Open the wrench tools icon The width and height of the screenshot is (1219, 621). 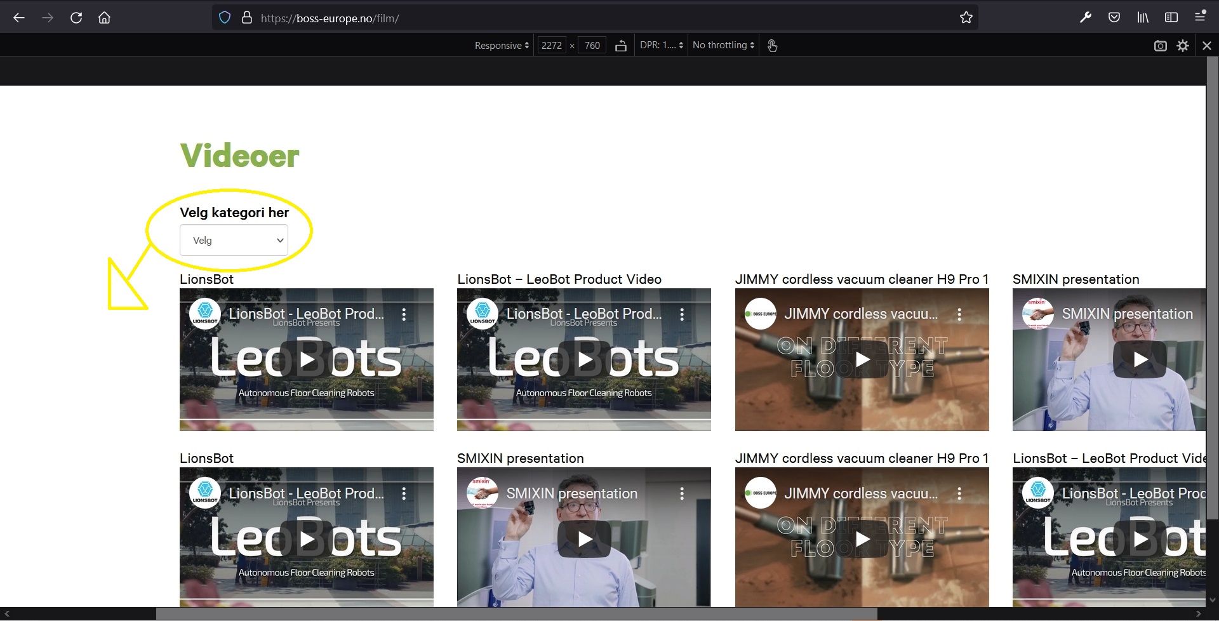pyautogui.click(x=1086, y=18)
